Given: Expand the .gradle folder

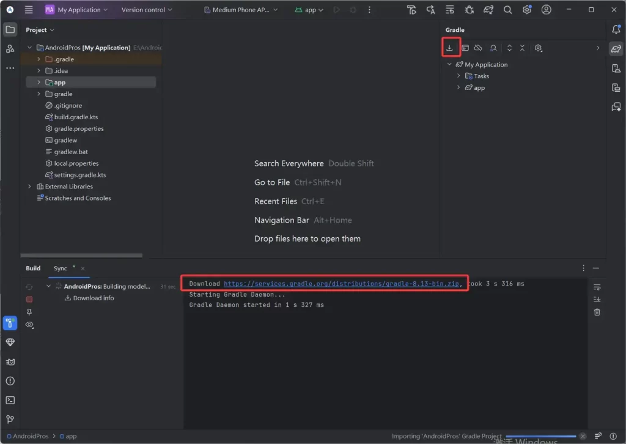Looking at the screenshot, I should coord(39,59).
